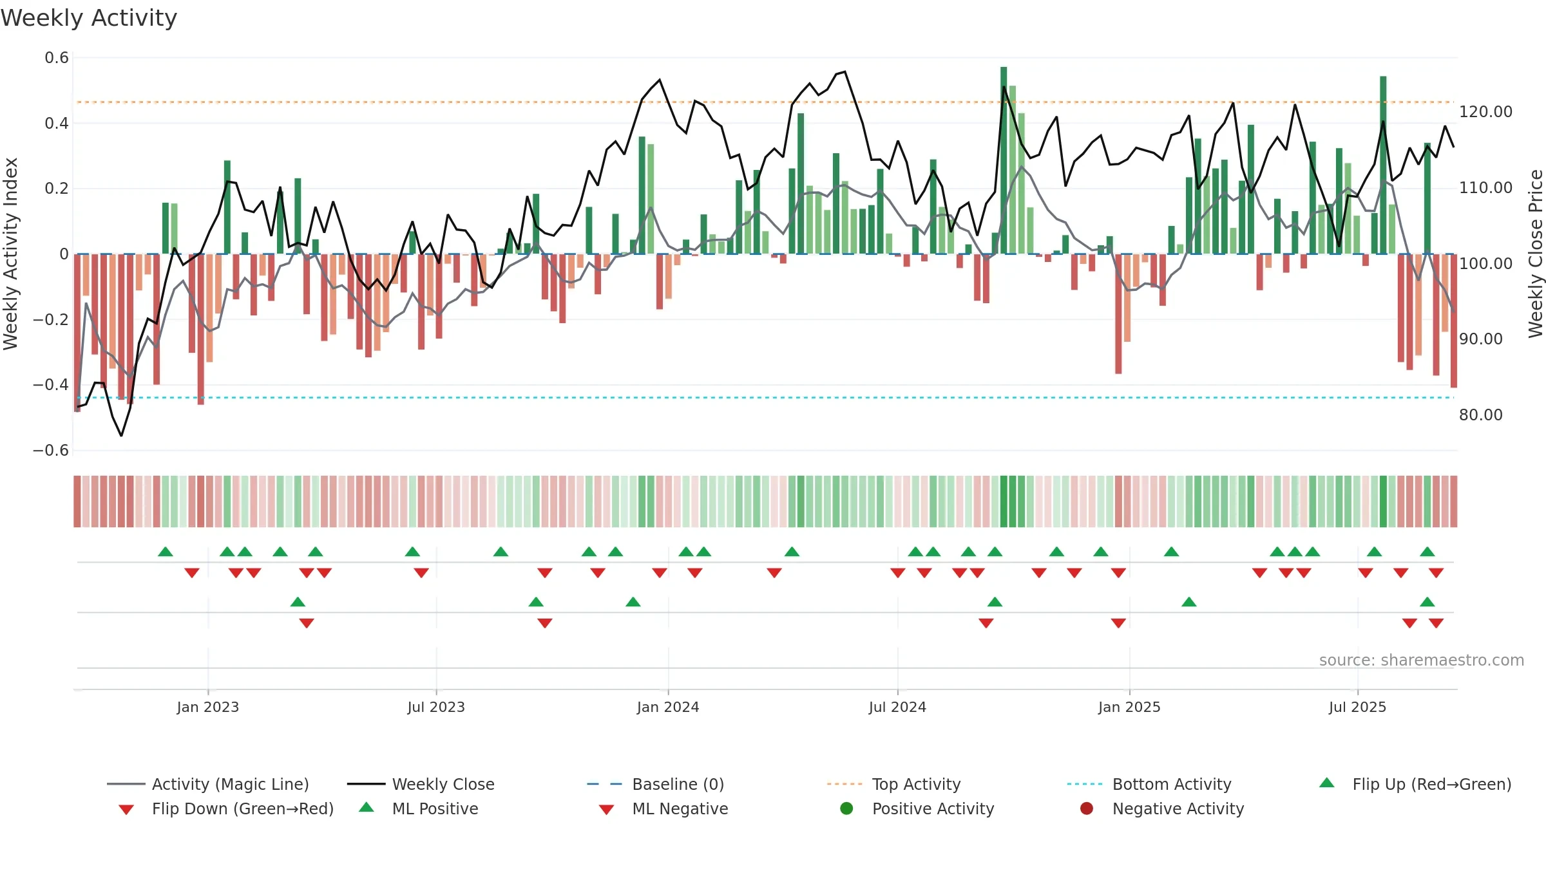The height and width of the screenshot is (869, 1546).
Task: Toggle the ML Negative legend entry
Action: tap(663, 808)
